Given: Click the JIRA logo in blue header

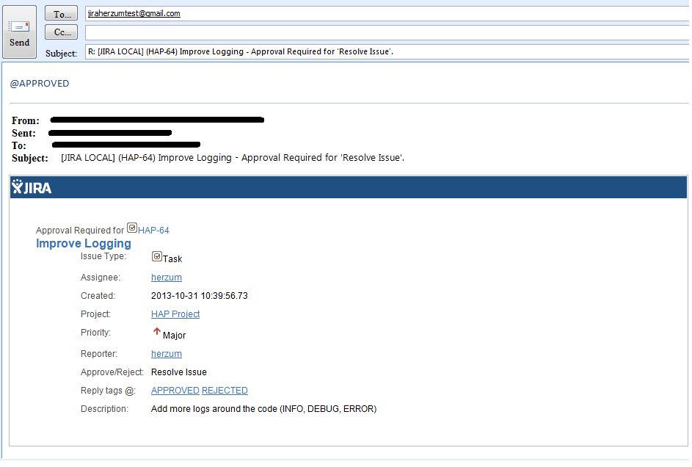Looking at the screenshot, I should [32, 187].
